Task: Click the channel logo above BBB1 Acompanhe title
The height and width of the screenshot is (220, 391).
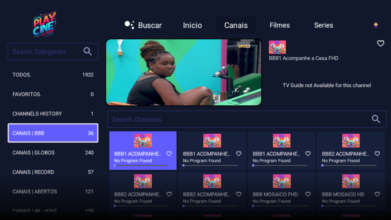Action: (277, 47)
